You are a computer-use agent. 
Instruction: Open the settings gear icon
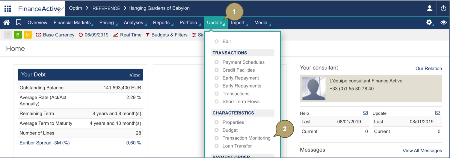pos(429,22)
